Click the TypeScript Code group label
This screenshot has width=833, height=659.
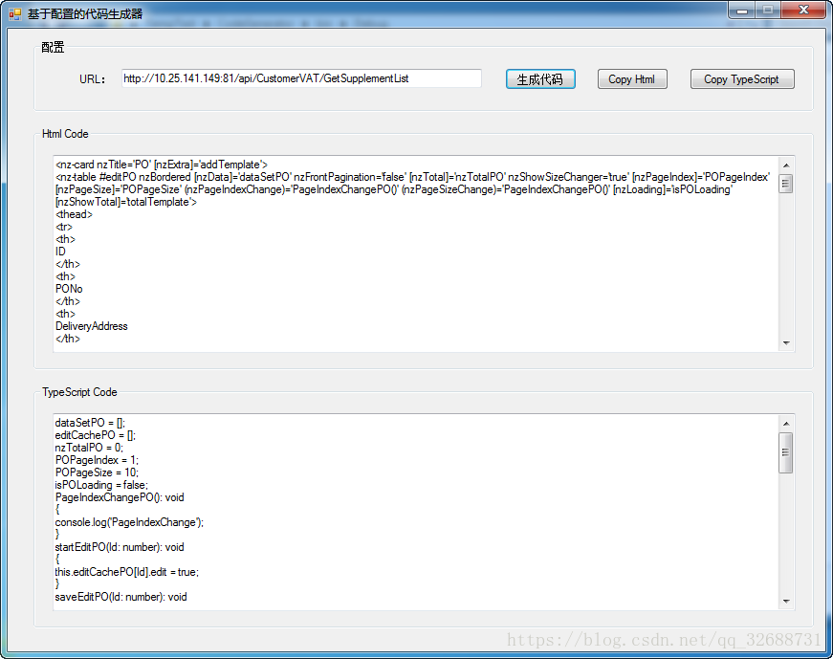pos(79,392)
